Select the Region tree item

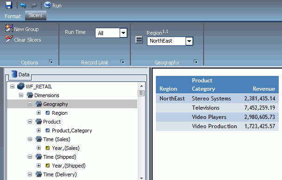click(x=56, y=113)
